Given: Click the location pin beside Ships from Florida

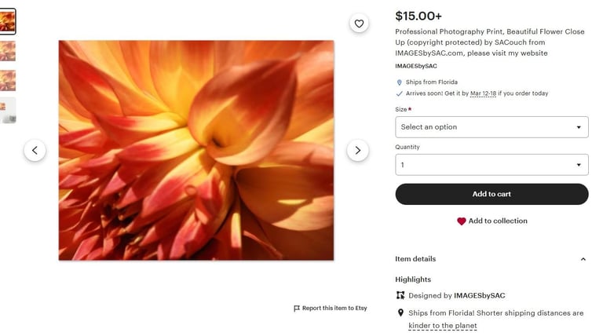Looking at the screenshot, I should coord(400,82).
